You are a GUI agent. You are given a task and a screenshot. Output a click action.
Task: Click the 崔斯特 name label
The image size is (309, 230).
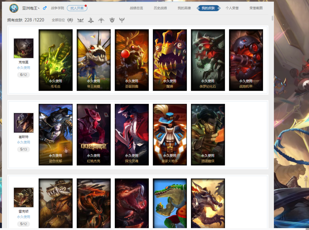[x=23, y=137]
